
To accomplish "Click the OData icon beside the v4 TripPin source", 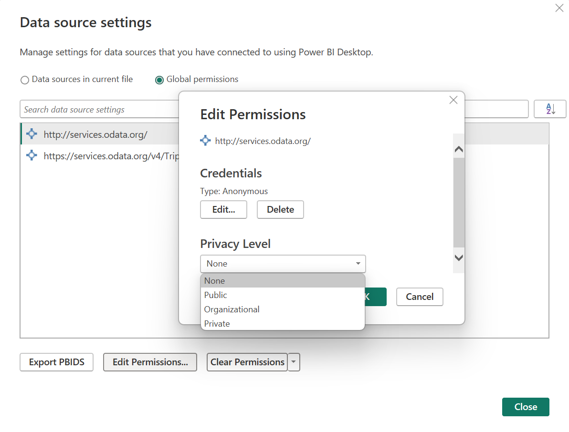I will click(32, 155).
